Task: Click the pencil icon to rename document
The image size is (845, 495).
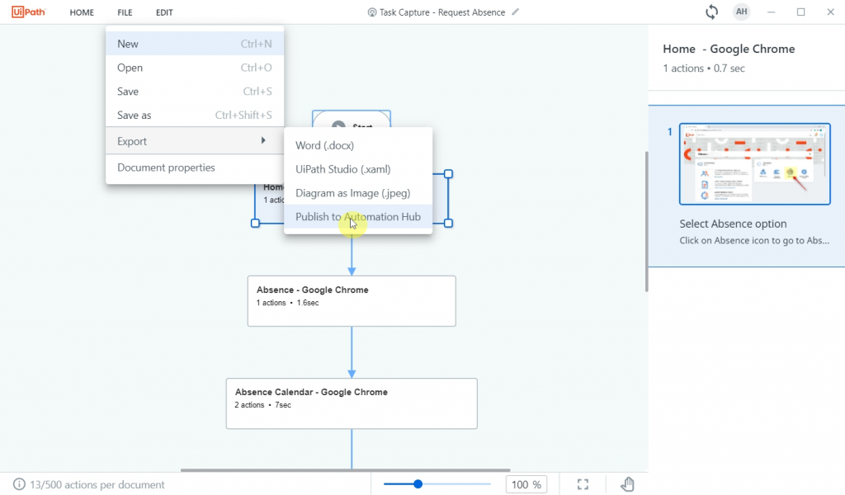Action: pyautogui.click(x=515, y=12)
